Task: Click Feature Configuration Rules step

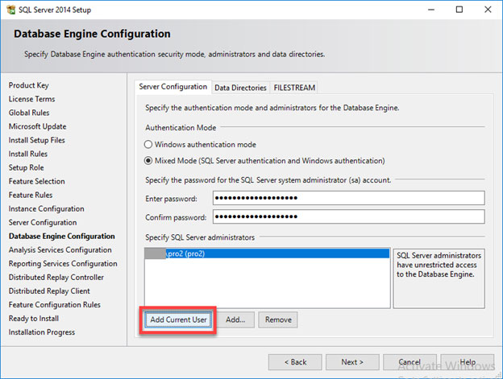Action: point(55,305)
